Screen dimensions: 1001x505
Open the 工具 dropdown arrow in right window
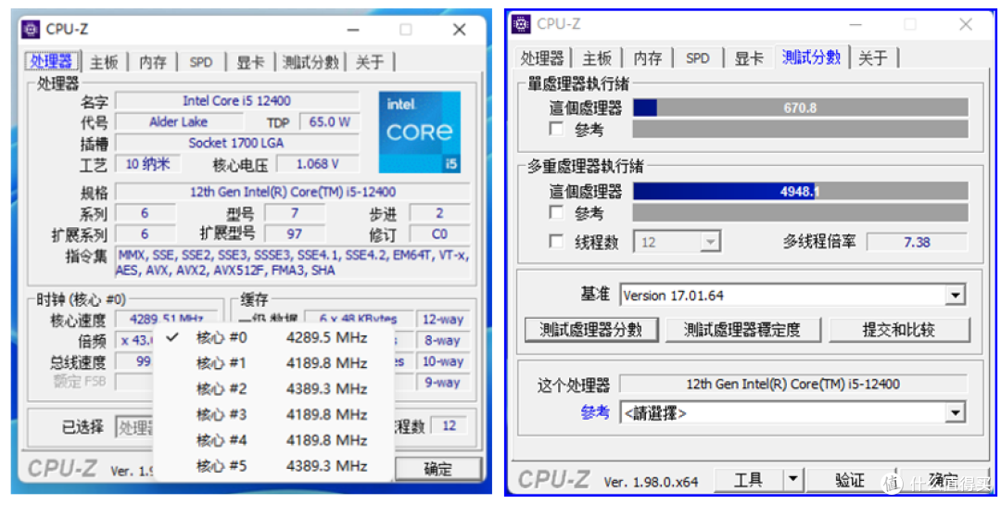pyautogui.click(x=792, y=480)
